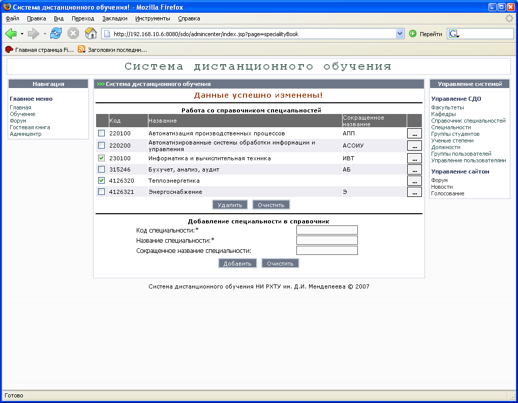Open the Гостевая книга link
The height and width of the screenshot is (403, 518).
pyautogui.click(x=29, y=127)
